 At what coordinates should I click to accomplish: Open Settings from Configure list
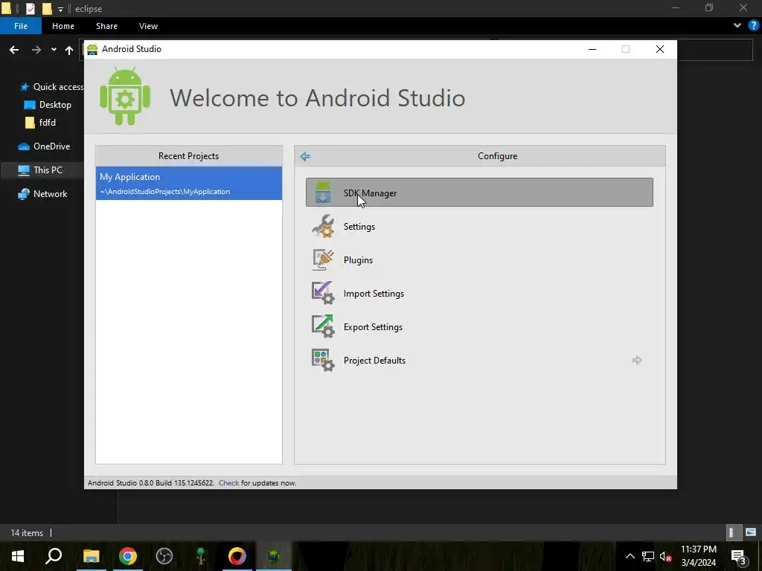tap(359, 226)
